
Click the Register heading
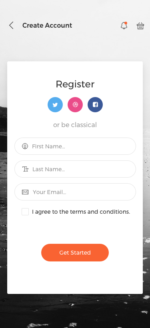coord(75,84)
